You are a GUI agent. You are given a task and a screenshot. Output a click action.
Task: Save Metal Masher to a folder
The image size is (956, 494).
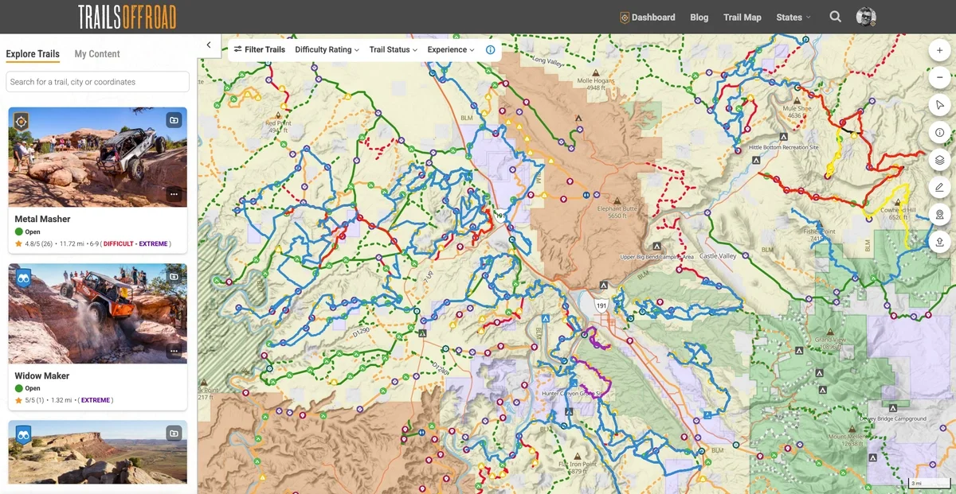click(174, 120)
